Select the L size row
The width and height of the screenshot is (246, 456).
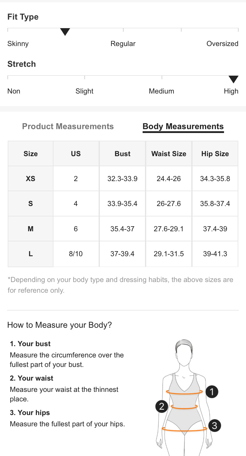[31, 254]
